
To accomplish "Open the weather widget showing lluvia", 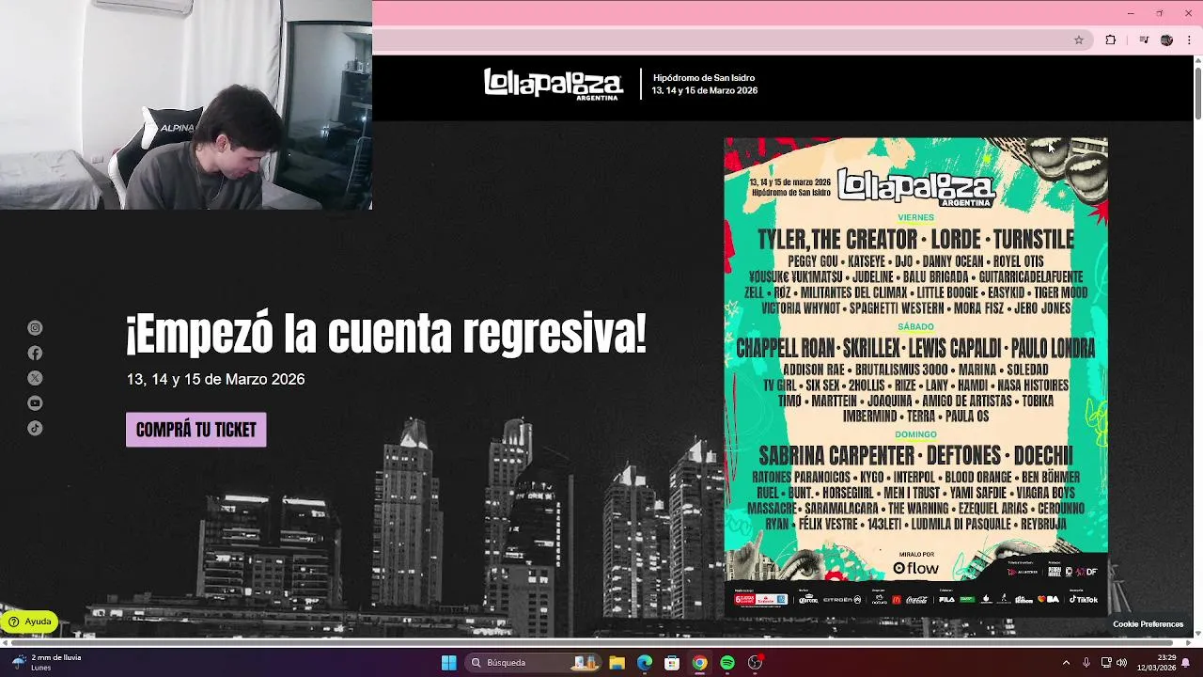I will pos(47,663).
